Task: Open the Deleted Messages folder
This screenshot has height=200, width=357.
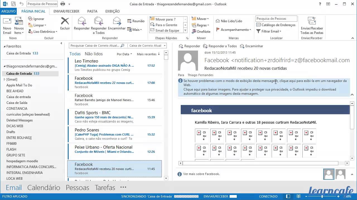Action: [x=20, y=120]
